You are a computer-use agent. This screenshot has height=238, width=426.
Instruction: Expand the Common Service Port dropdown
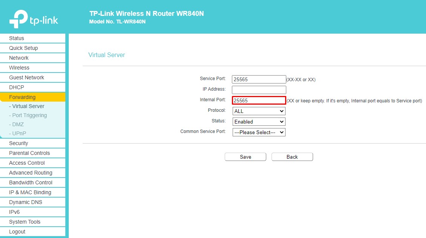[x=259, y=132]
